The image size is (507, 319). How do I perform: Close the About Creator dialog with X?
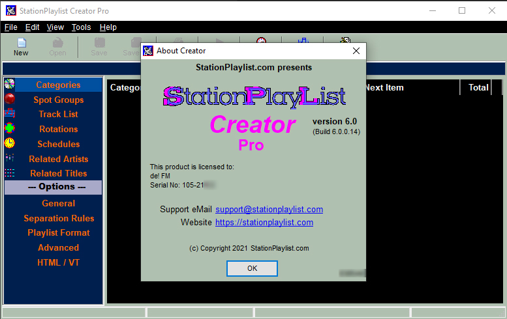[356, 51]
